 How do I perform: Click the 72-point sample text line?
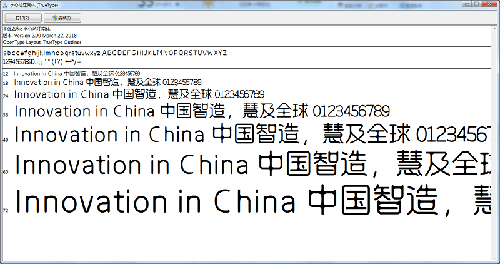click(250, 201)
